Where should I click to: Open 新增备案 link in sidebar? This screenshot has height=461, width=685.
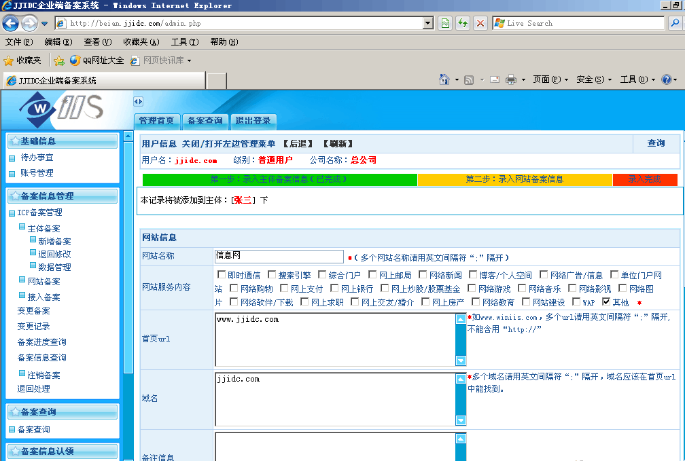tap(54, 242)
